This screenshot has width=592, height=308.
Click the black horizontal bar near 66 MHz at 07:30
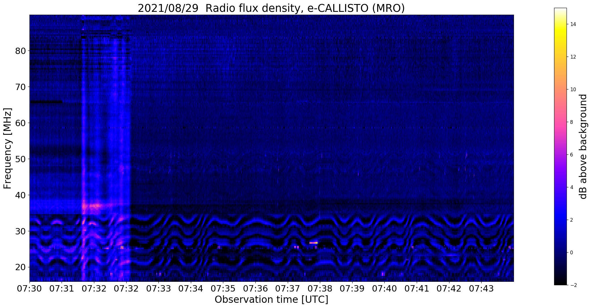(x=46, y=102)
